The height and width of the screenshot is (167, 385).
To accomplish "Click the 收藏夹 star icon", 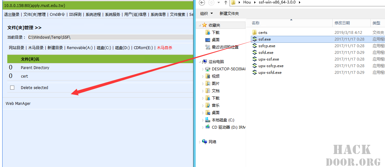I will pyautogui.click(x=205, y=25).
